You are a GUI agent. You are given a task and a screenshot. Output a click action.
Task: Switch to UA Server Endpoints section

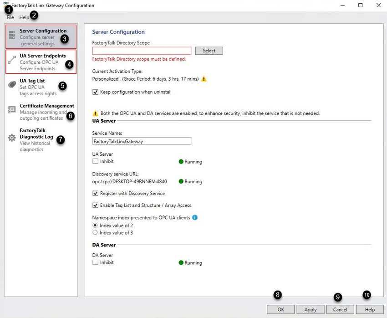pos(41,62)
